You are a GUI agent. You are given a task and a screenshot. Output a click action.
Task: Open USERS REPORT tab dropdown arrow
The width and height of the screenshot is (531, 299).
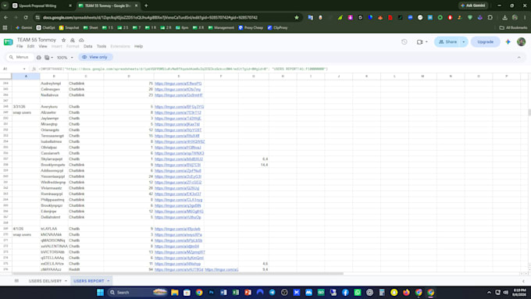tap(109, 281)
